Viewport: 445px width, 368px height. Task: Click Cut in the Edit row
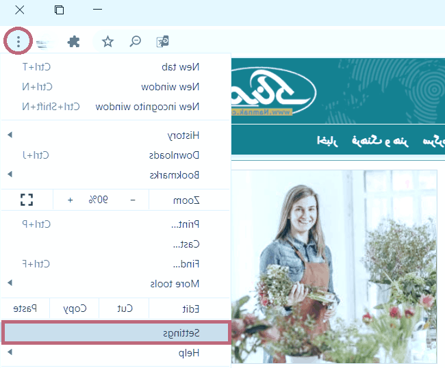[124, 308]
